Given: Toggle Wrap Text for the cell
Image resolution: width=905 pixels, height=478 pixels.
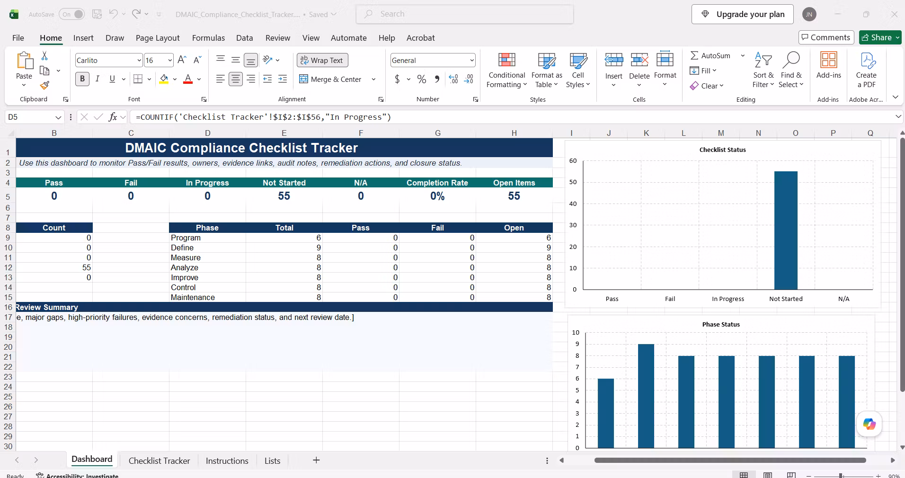Looking at the screenshot, I should click(322, 60).
